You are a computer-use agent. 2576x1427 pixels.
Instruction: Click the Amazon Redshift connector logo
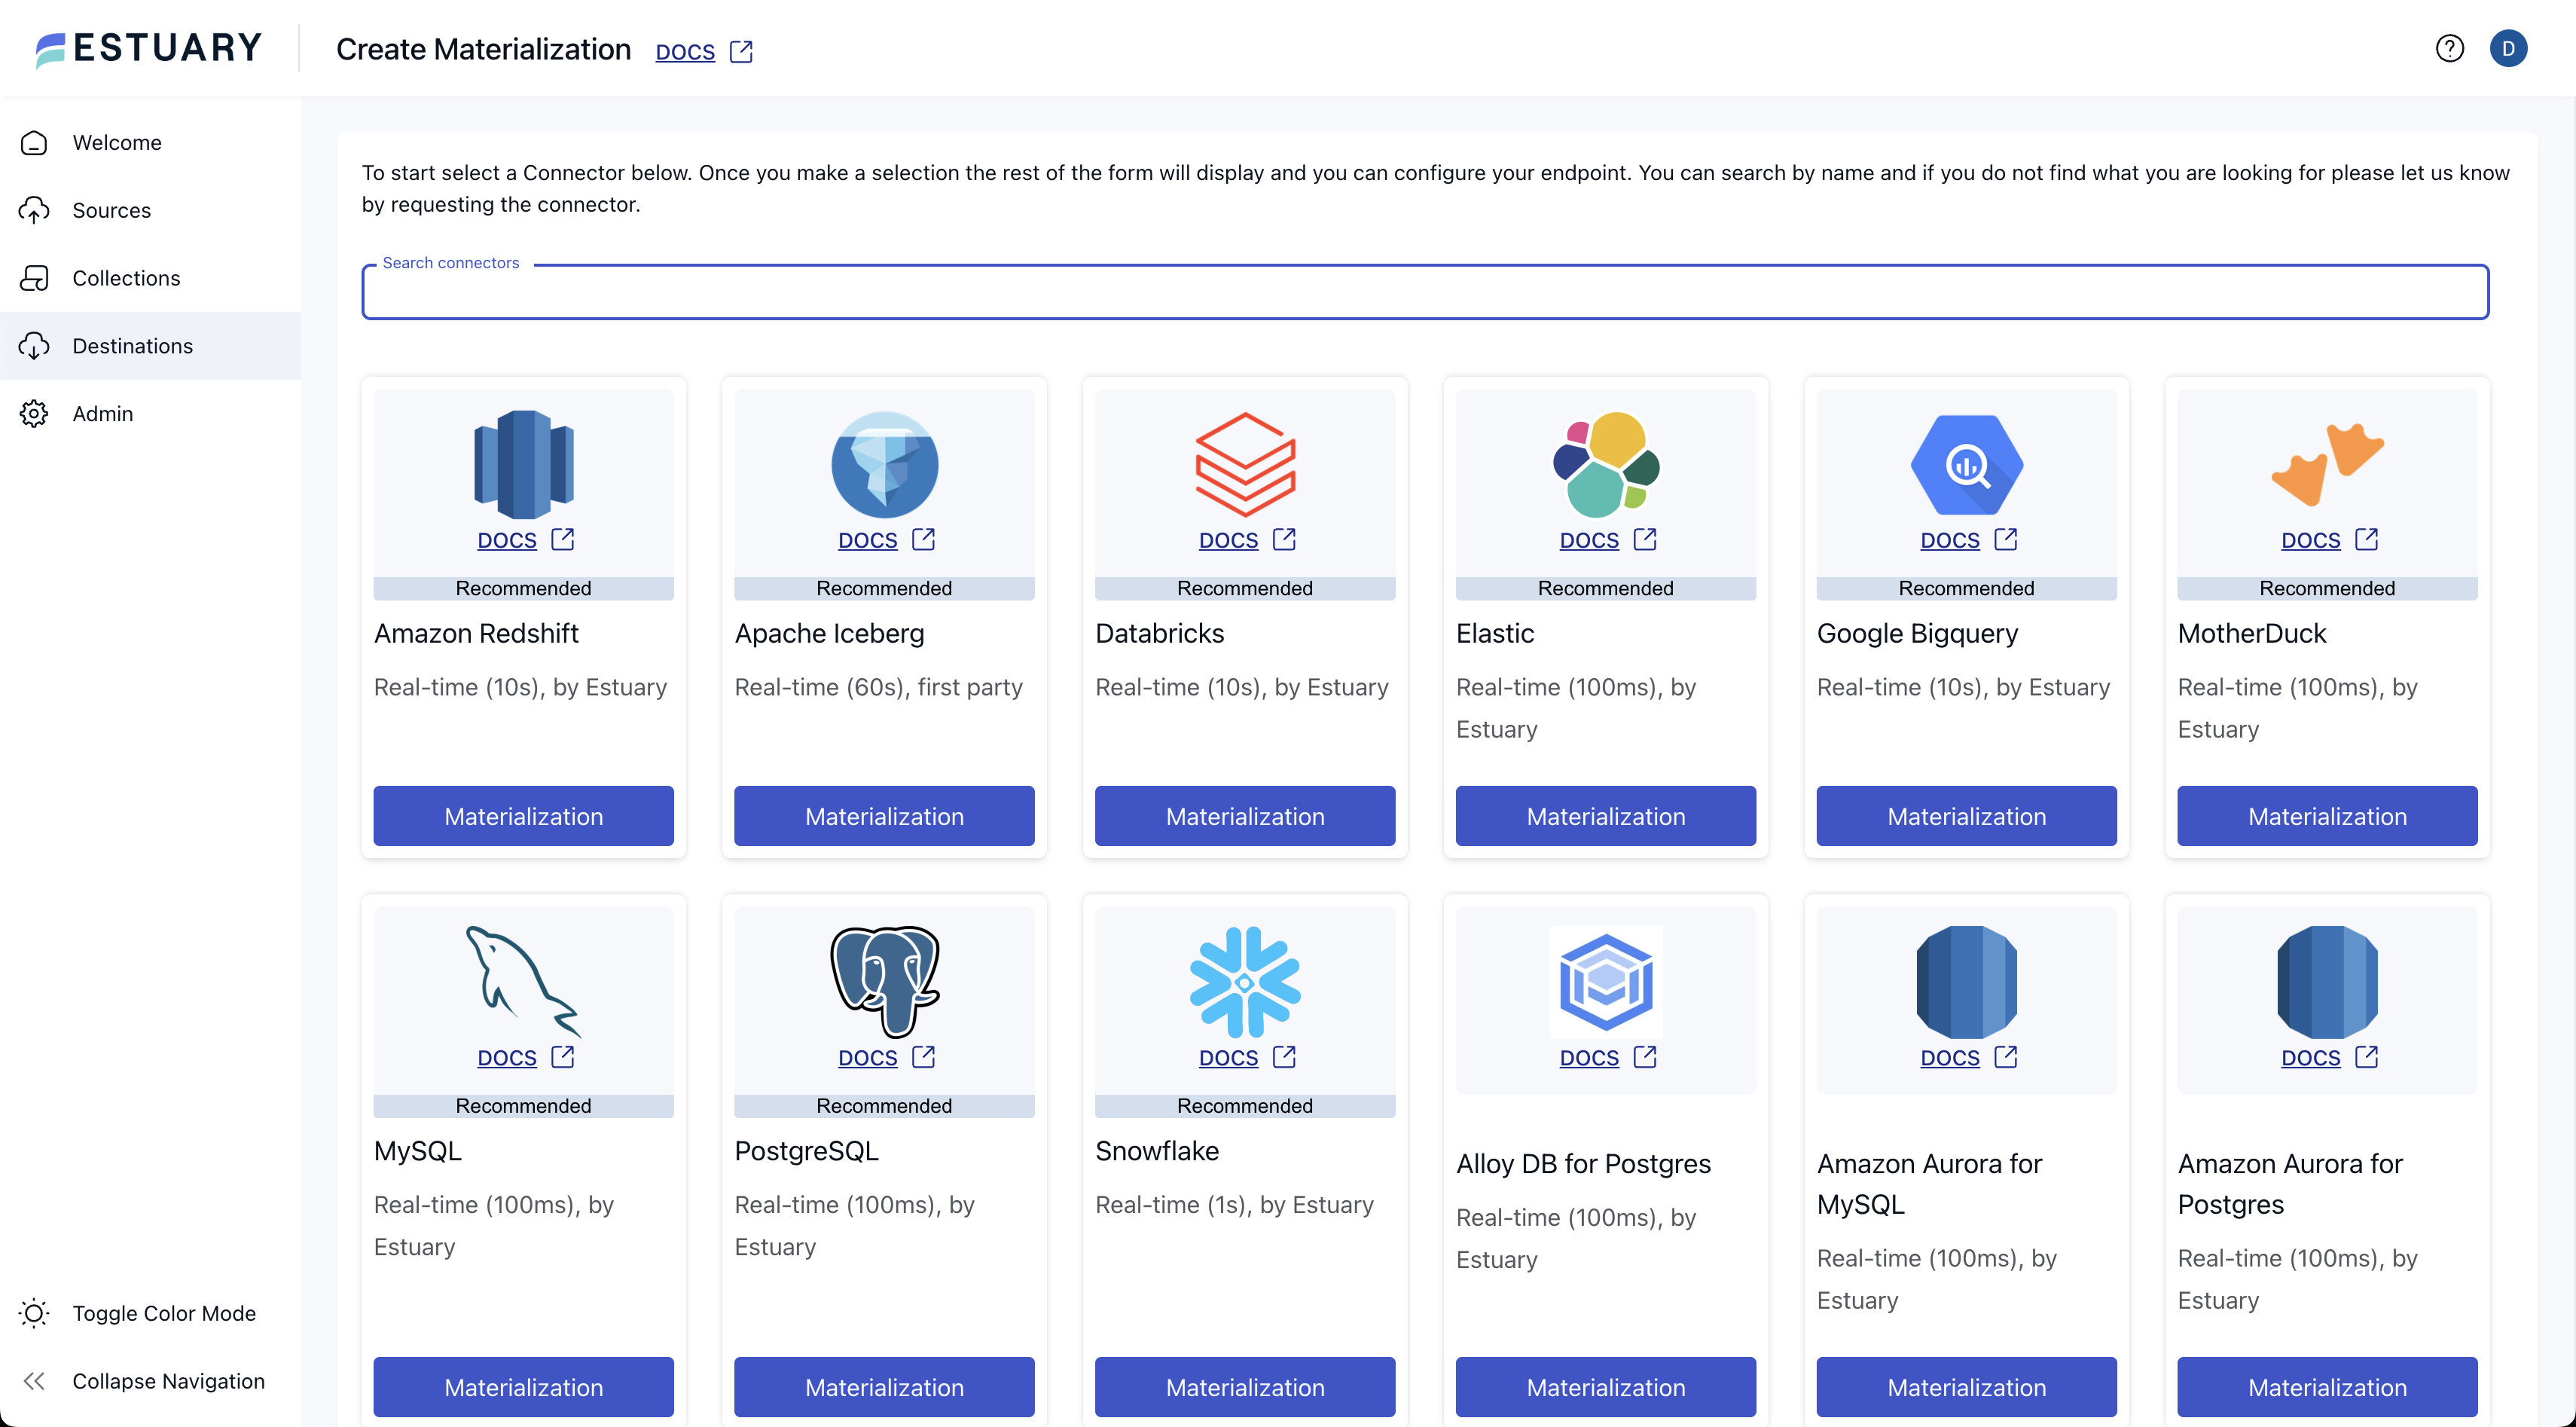click(x=523, y=464)
